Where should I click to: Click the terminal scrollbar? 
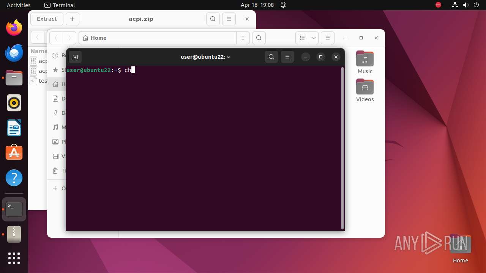coord(343,148)
